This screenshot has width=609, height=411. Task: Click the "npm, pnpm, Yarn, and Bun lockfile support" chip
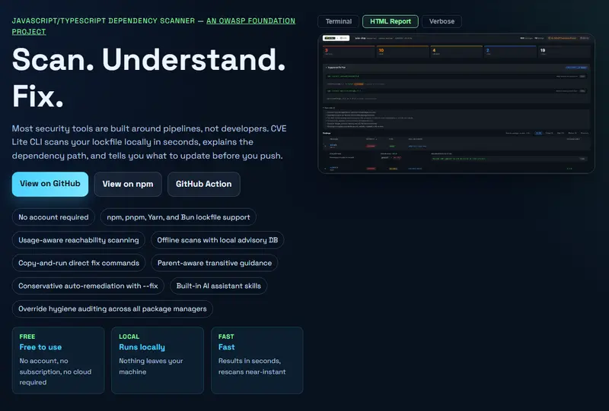[x=178, y=217]
